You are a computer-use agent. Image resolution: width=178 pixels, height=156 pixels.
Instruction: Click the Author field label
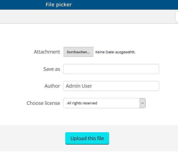pos(52,86)
